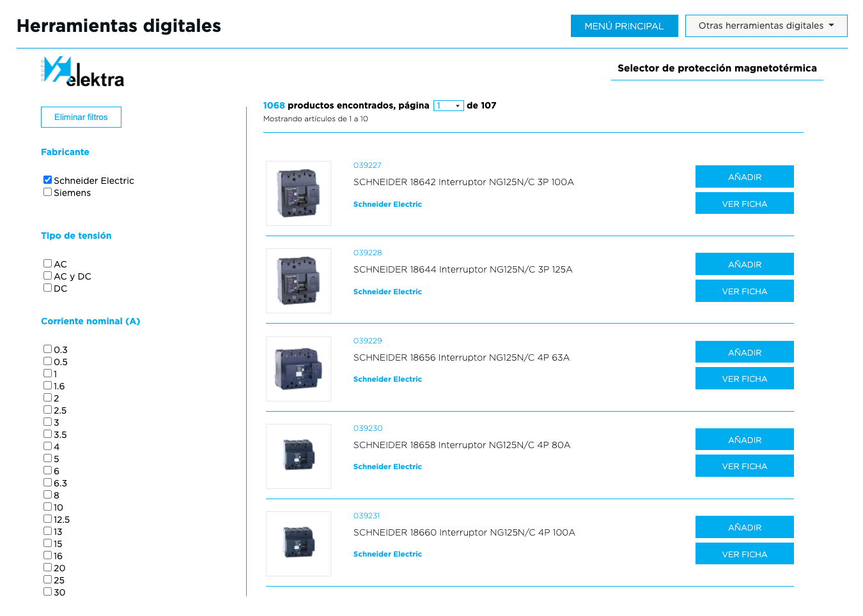Click product code 039228 link
The width and height of the screenshot is (863, 616).
pos(368,253)
